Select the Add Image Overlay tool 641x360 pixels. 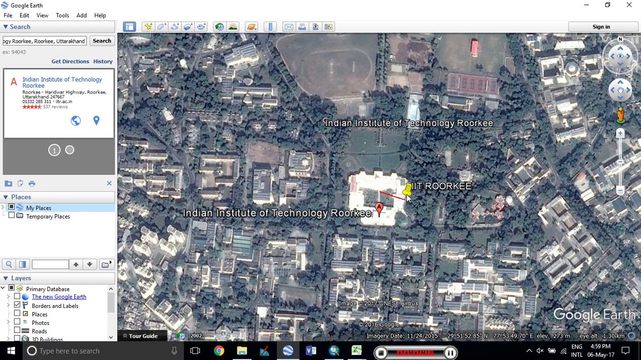187,26
